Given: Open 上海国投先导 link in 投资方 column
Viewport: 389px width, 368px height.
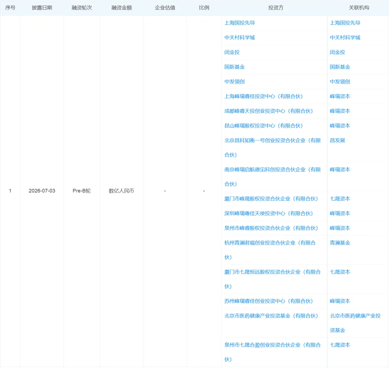Looking at the screenshot, I should (x=240, y=23).
